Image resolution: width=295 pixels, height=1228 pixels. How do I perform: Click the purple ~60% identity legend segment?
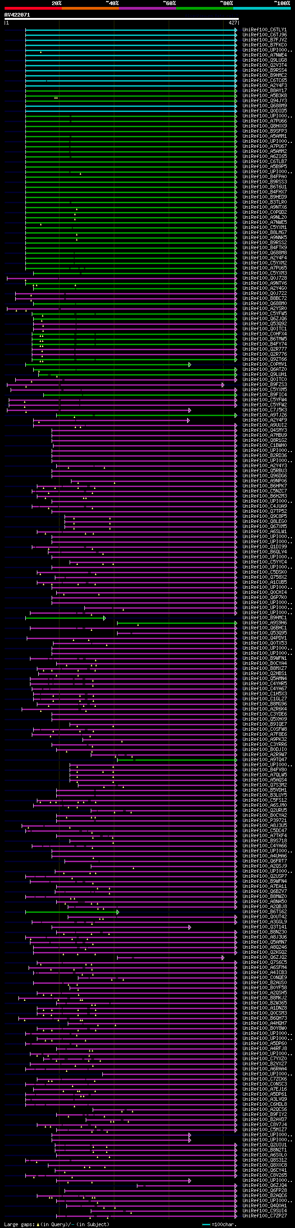(x=147, y=8)
